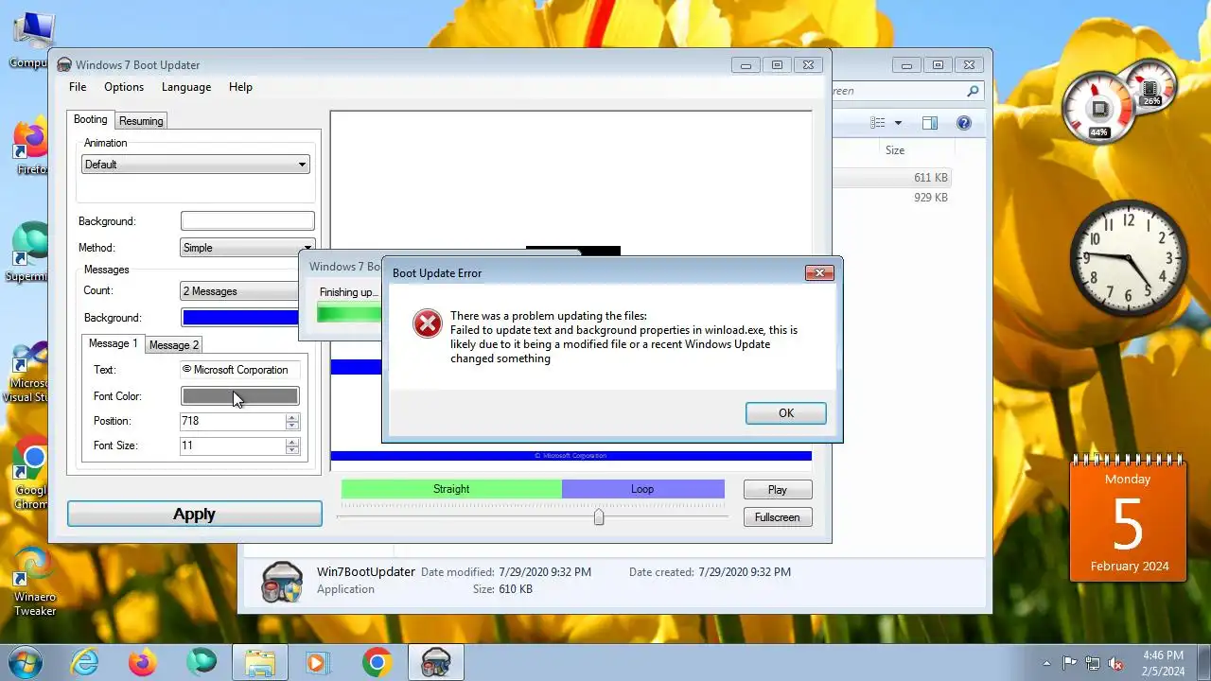Open the Language menu
Viewport: 1211px width, 681px height.
coord(186,87)
